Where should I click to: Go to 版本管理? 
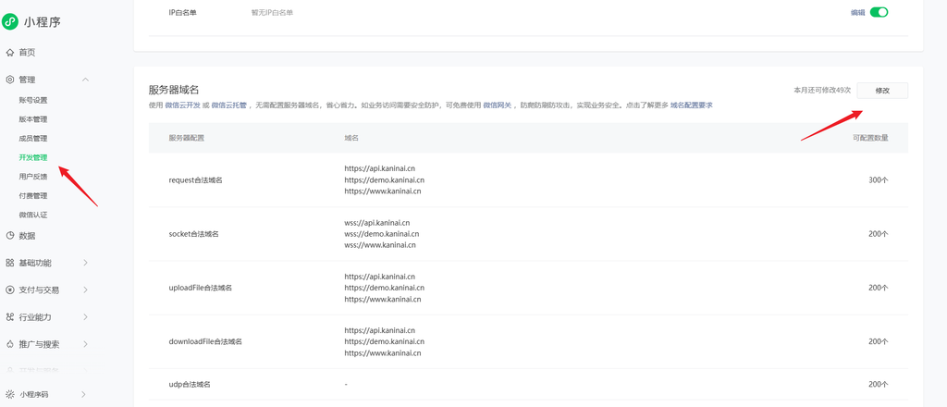coord(33,119)
